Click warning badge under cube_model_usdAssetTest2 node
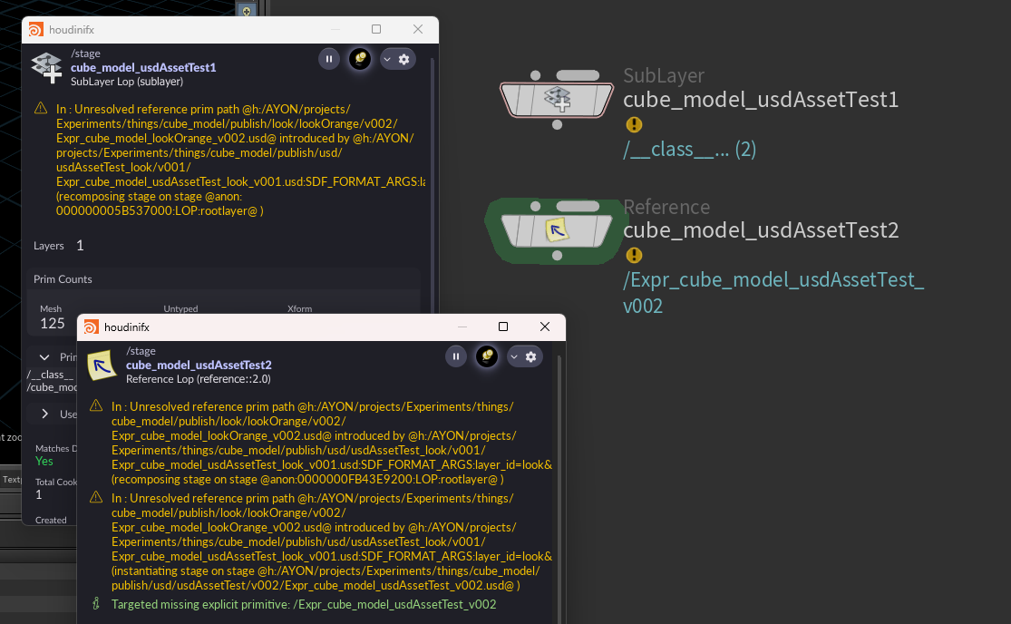The image size is (1011, 624). [x=634, y=256]
